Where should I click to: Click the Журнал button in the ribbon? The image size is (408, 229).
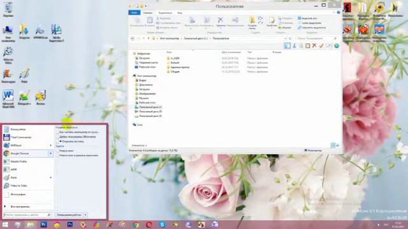click(285, 27)
